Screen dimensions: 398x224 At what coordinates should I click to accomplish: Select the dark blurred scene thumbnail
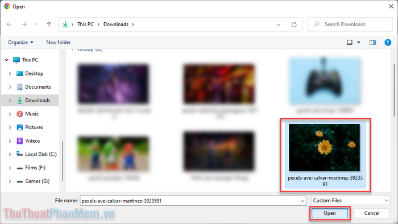tap(219, 151)
